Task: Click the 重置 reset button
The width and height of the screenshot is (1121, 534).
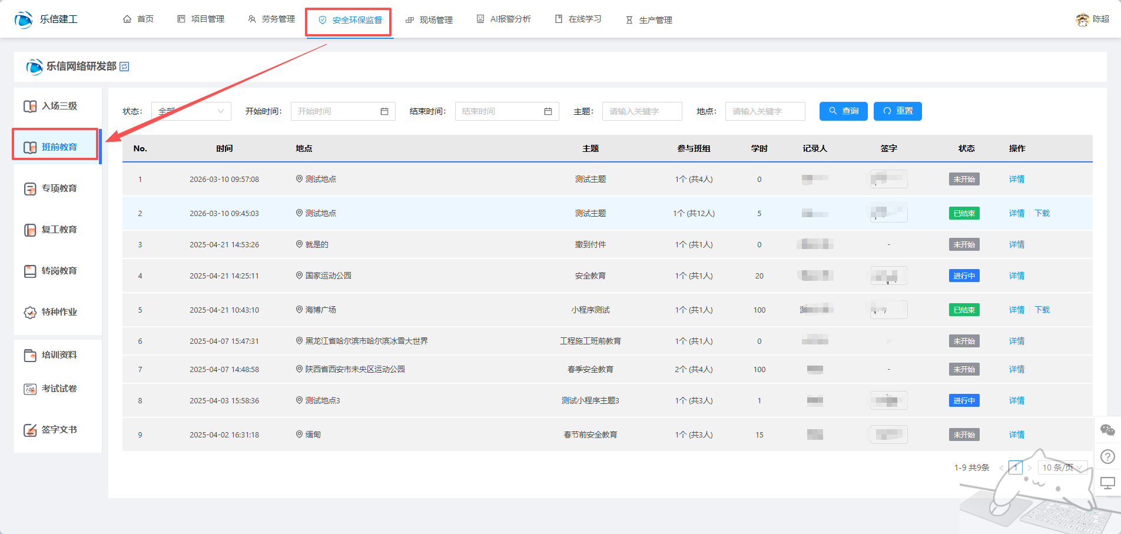Action: click(x=897, y=111)
